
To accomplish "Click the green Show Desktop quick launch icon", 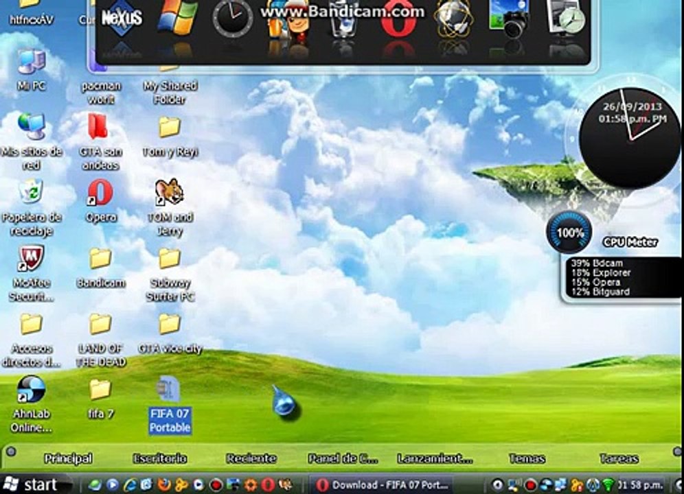I will point(95,485).
